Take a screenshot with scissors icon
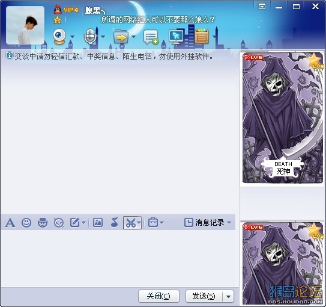 click(130, 223)
